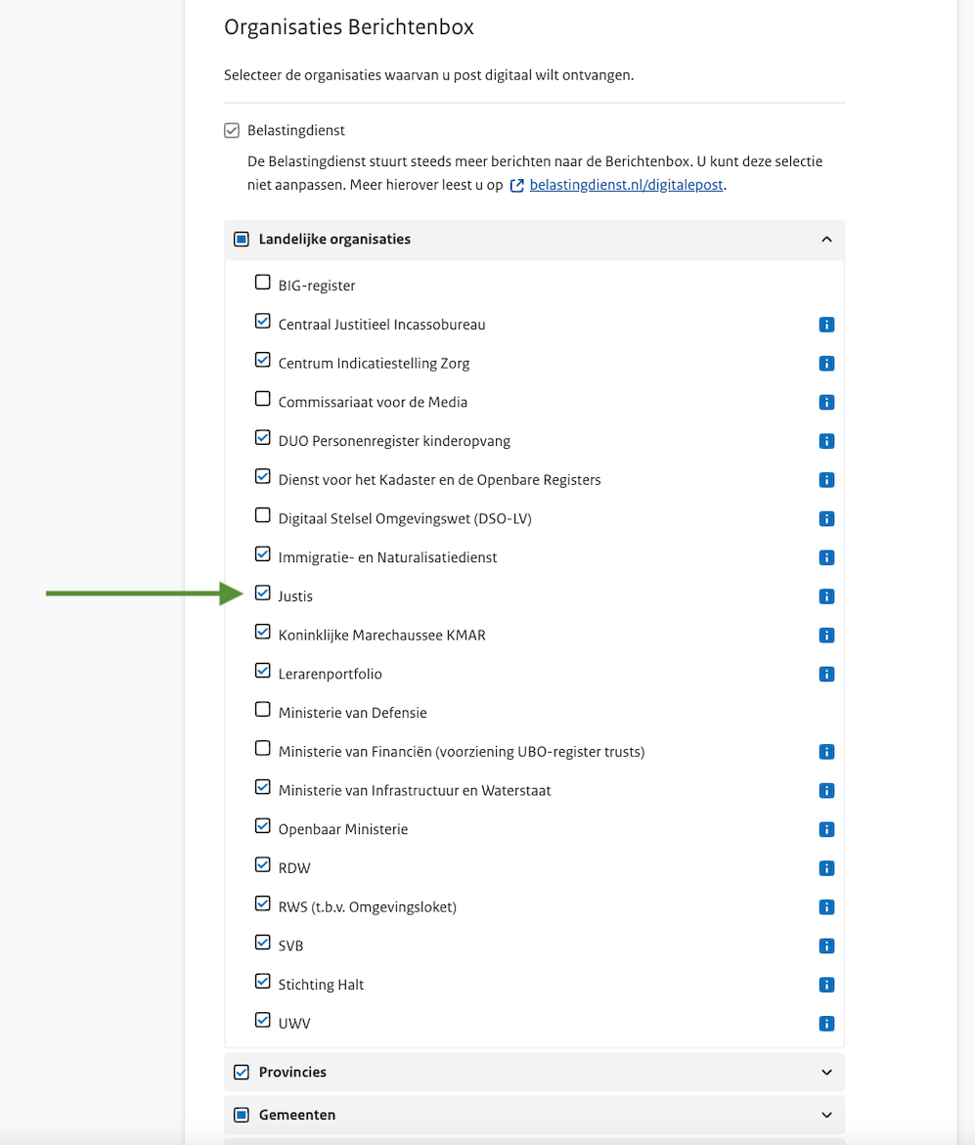Open info icon next to Justis
The height and width of the screenshot is (1145, 975).
826,596
